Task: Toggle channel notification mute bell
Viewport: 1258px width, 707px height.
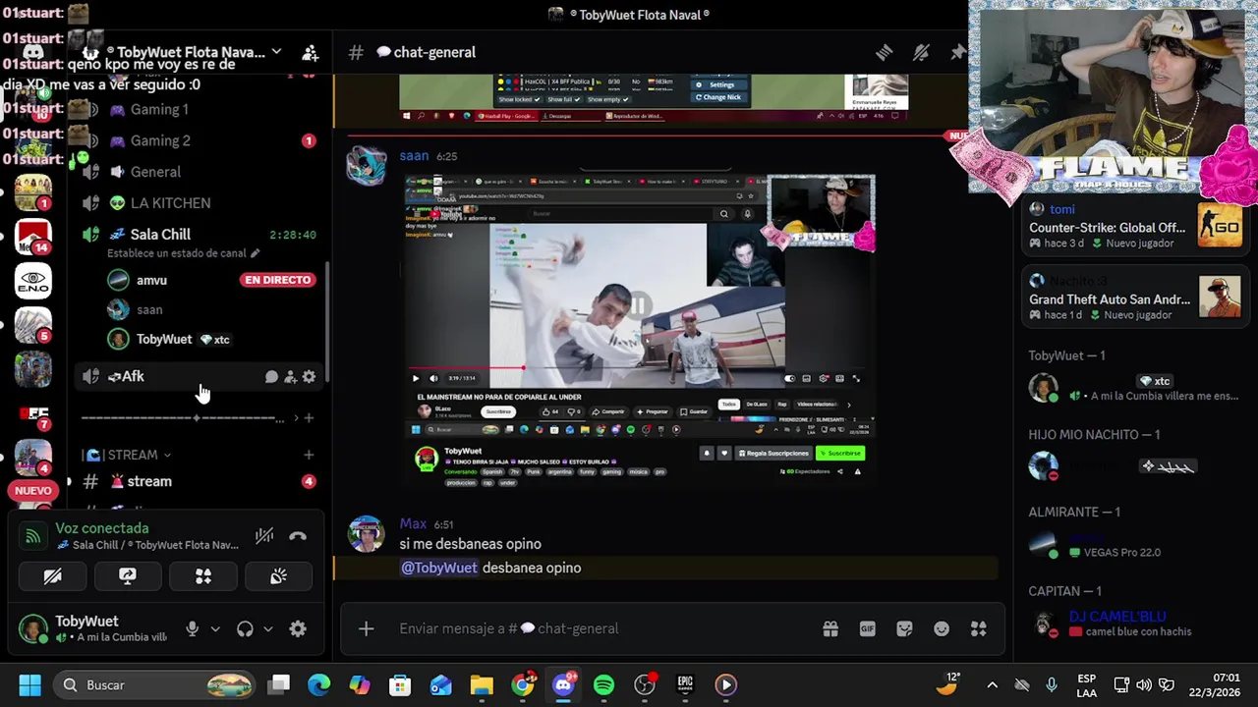Action: click(x=921, y=52)
